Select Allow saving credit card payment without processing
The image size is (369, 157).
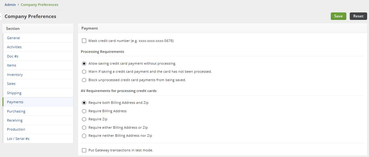tap(84, 63)
